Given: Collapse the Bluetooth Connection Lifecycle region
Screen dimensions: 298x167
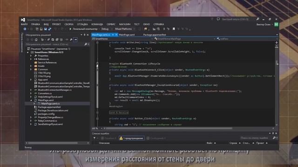Looking at the screenshot, I should [x=97, y=64].
